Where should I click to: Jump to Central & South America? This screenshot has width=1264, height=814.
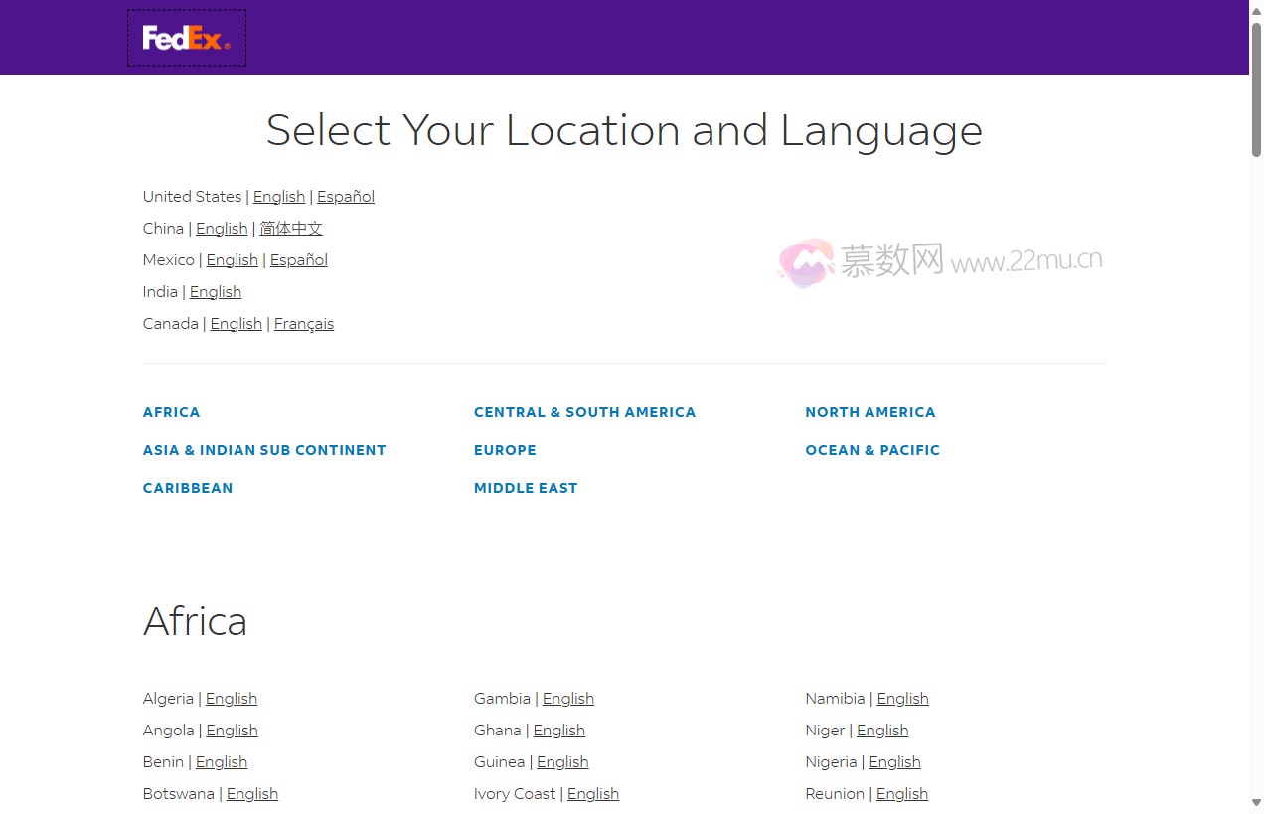(584, 412)
